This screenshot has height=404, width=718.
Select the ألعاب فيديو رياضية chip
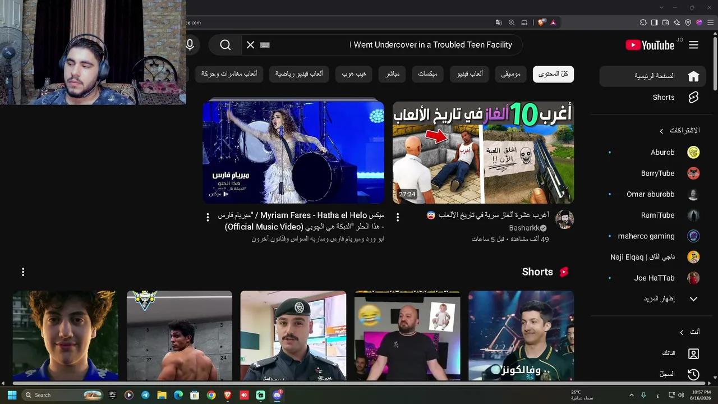pyautogui.click(x=299, y=74)
